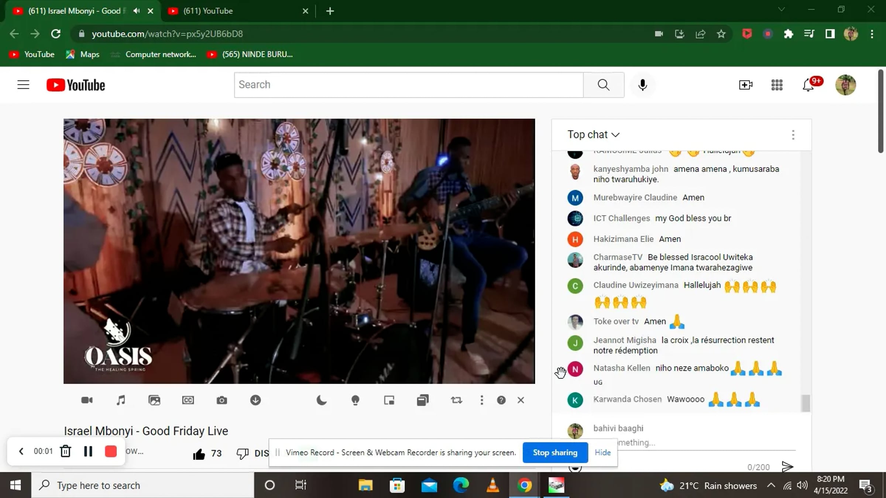Click the CC captions icon below video

pyautogui.click(x=188, y=400)
